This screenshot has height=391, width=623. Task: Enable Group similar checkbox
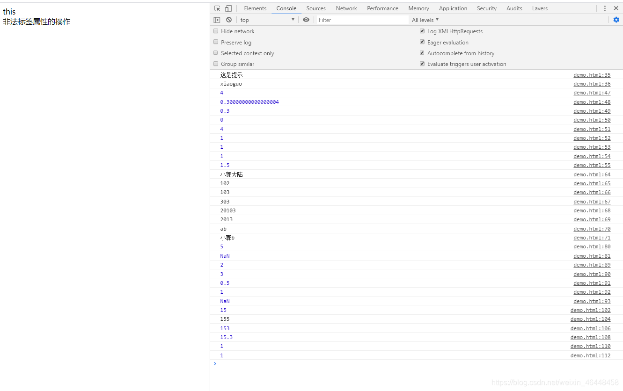pyautogui.click(x=216, y=64)
